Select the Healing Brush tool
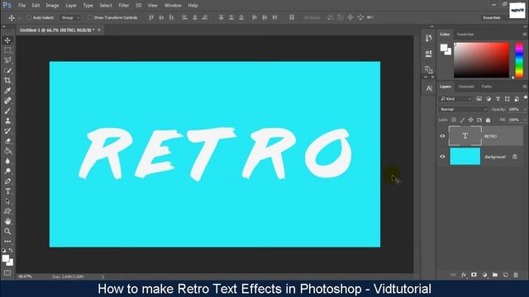 7,101
